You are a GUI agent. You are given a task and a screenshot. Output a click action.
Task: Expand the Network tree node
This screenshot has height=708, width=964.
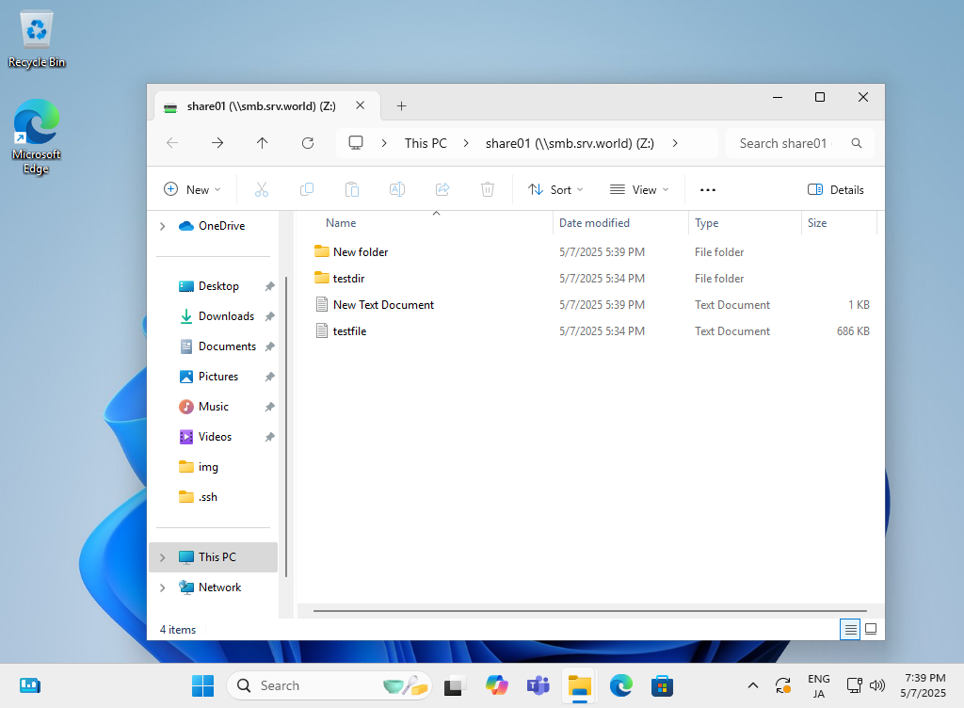(x=162, y=587)
